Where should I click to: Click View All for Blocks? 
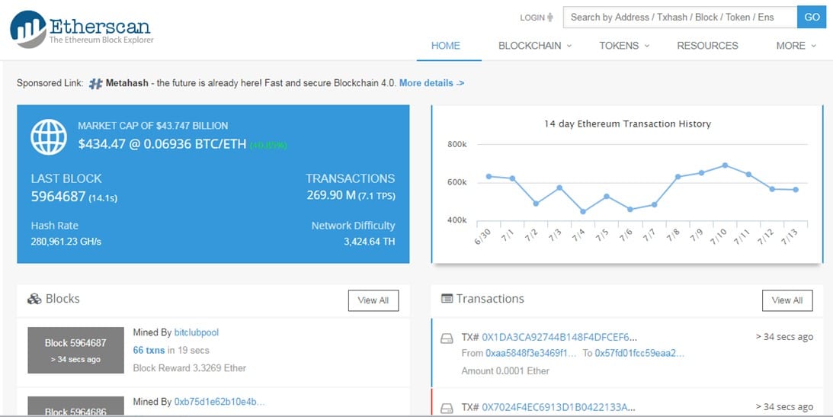click(x=373, y=300)
